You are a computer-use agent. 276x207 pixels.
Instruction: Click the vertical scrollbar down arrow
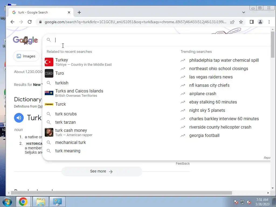pyautogui.click(x=273, y=188)
